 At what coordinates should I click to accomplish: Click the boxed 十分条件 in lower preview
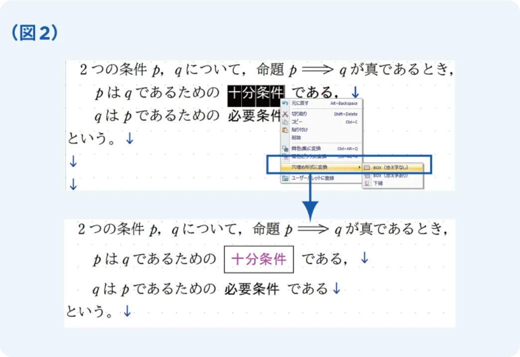click(x=259, y=259)
